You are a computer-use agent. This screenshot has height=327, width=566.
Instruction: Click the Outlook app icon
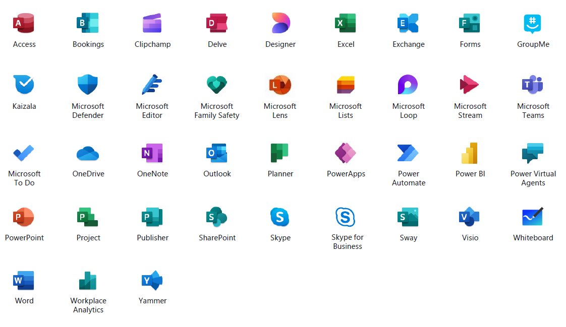pos(217,153)
